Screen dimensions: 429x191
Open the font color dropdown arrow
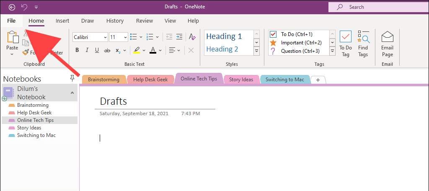click(160, 50)
